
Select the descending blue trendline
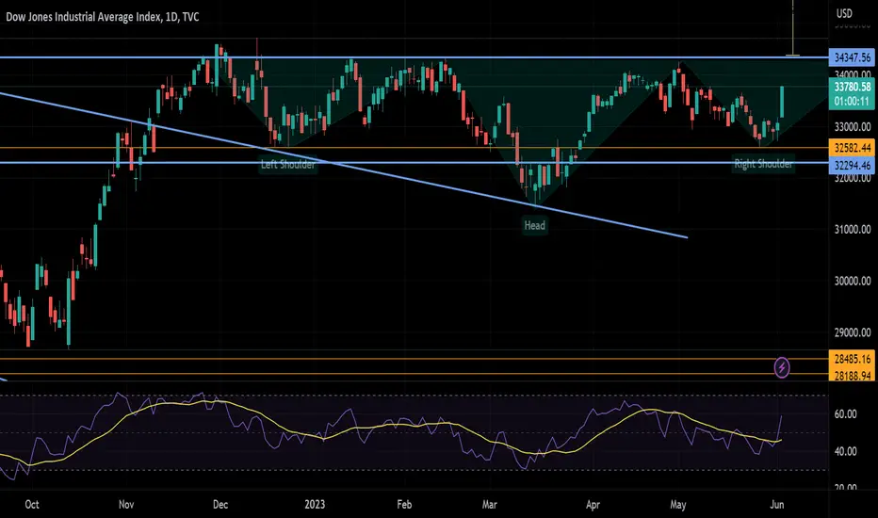(344, 165)
